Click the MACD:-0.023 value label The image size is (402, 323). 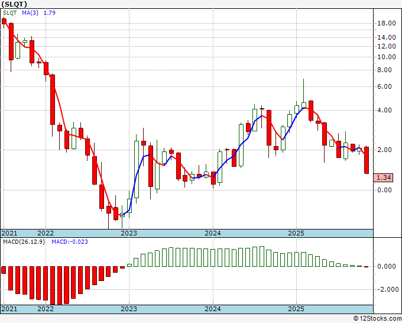pos(70,242)
